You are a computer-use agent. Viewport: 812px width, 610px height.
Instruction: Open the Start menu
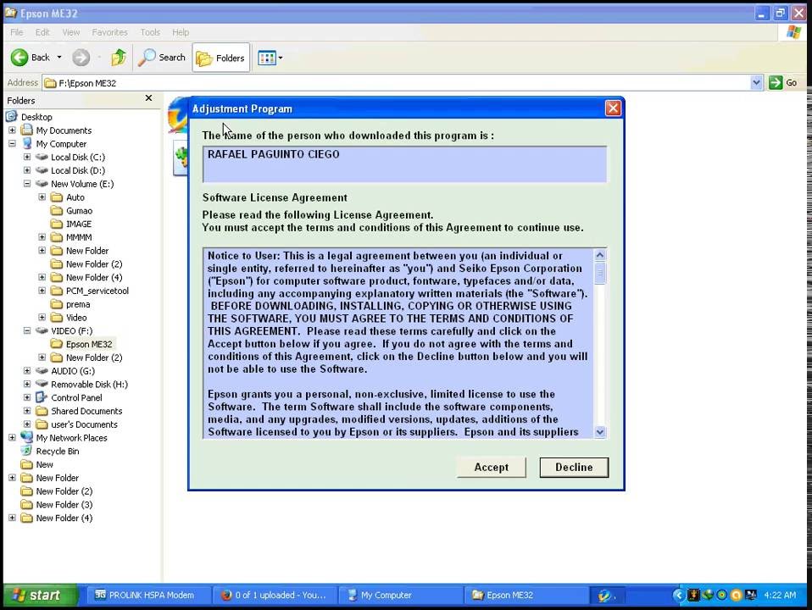tap(41, 595)
